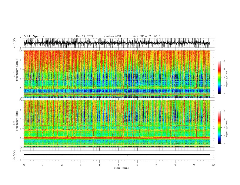The width and height of the screenshot is (240, 185).
Task: Click the ch.2 PSD color bar
Action: click(219, 127)
